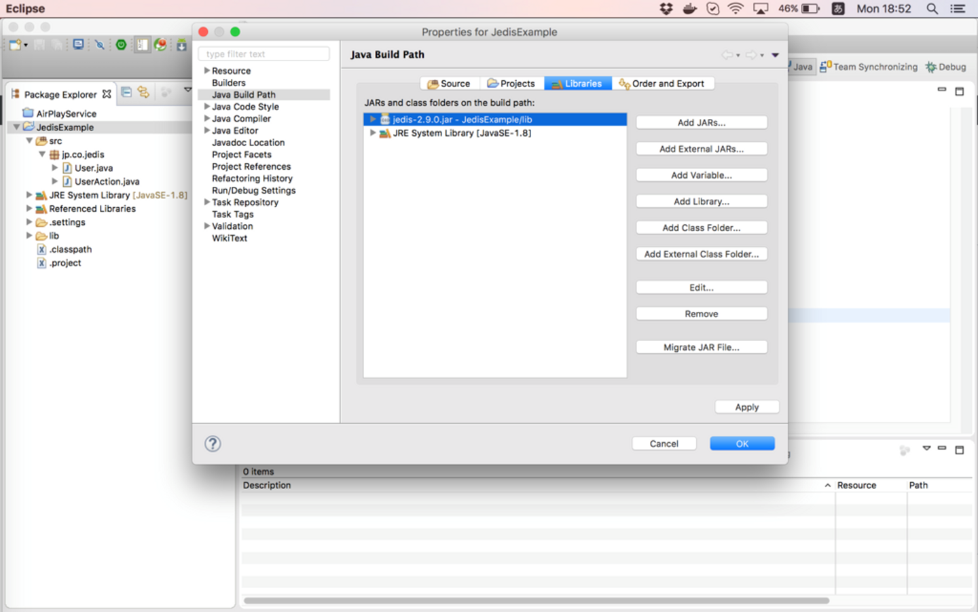Click the Migrate JAR File... button
978x612 pixels.
click(x=702, y=347)
